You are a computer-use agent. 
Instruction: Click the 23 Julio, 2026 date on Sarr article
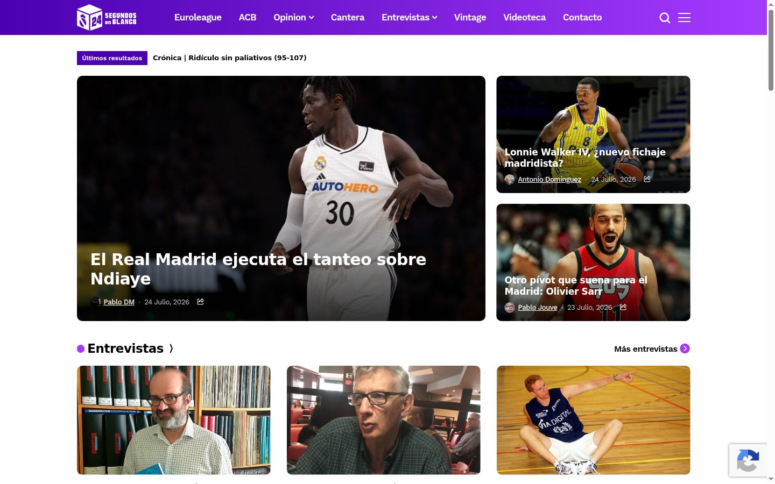point(590,307)
